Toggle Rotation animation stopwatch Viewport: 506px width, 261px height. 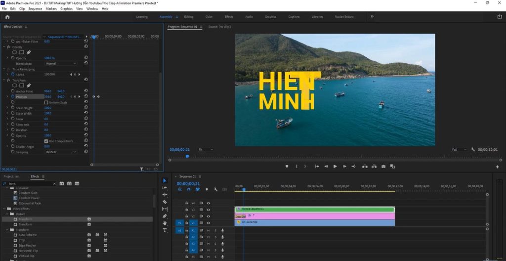coord(13,130)
